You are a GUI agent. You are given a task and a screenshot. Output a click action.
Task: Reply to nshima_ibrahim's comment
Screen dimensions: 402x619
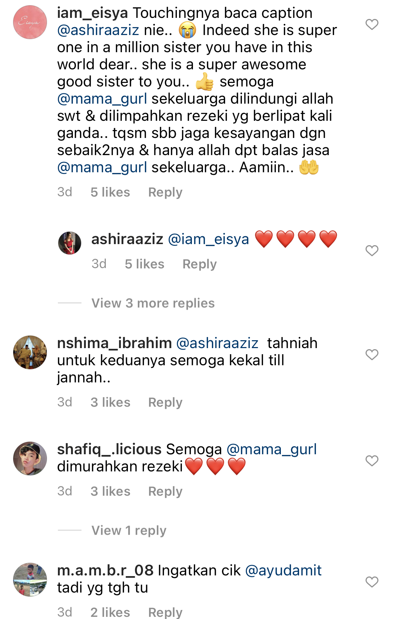(165, 402)
